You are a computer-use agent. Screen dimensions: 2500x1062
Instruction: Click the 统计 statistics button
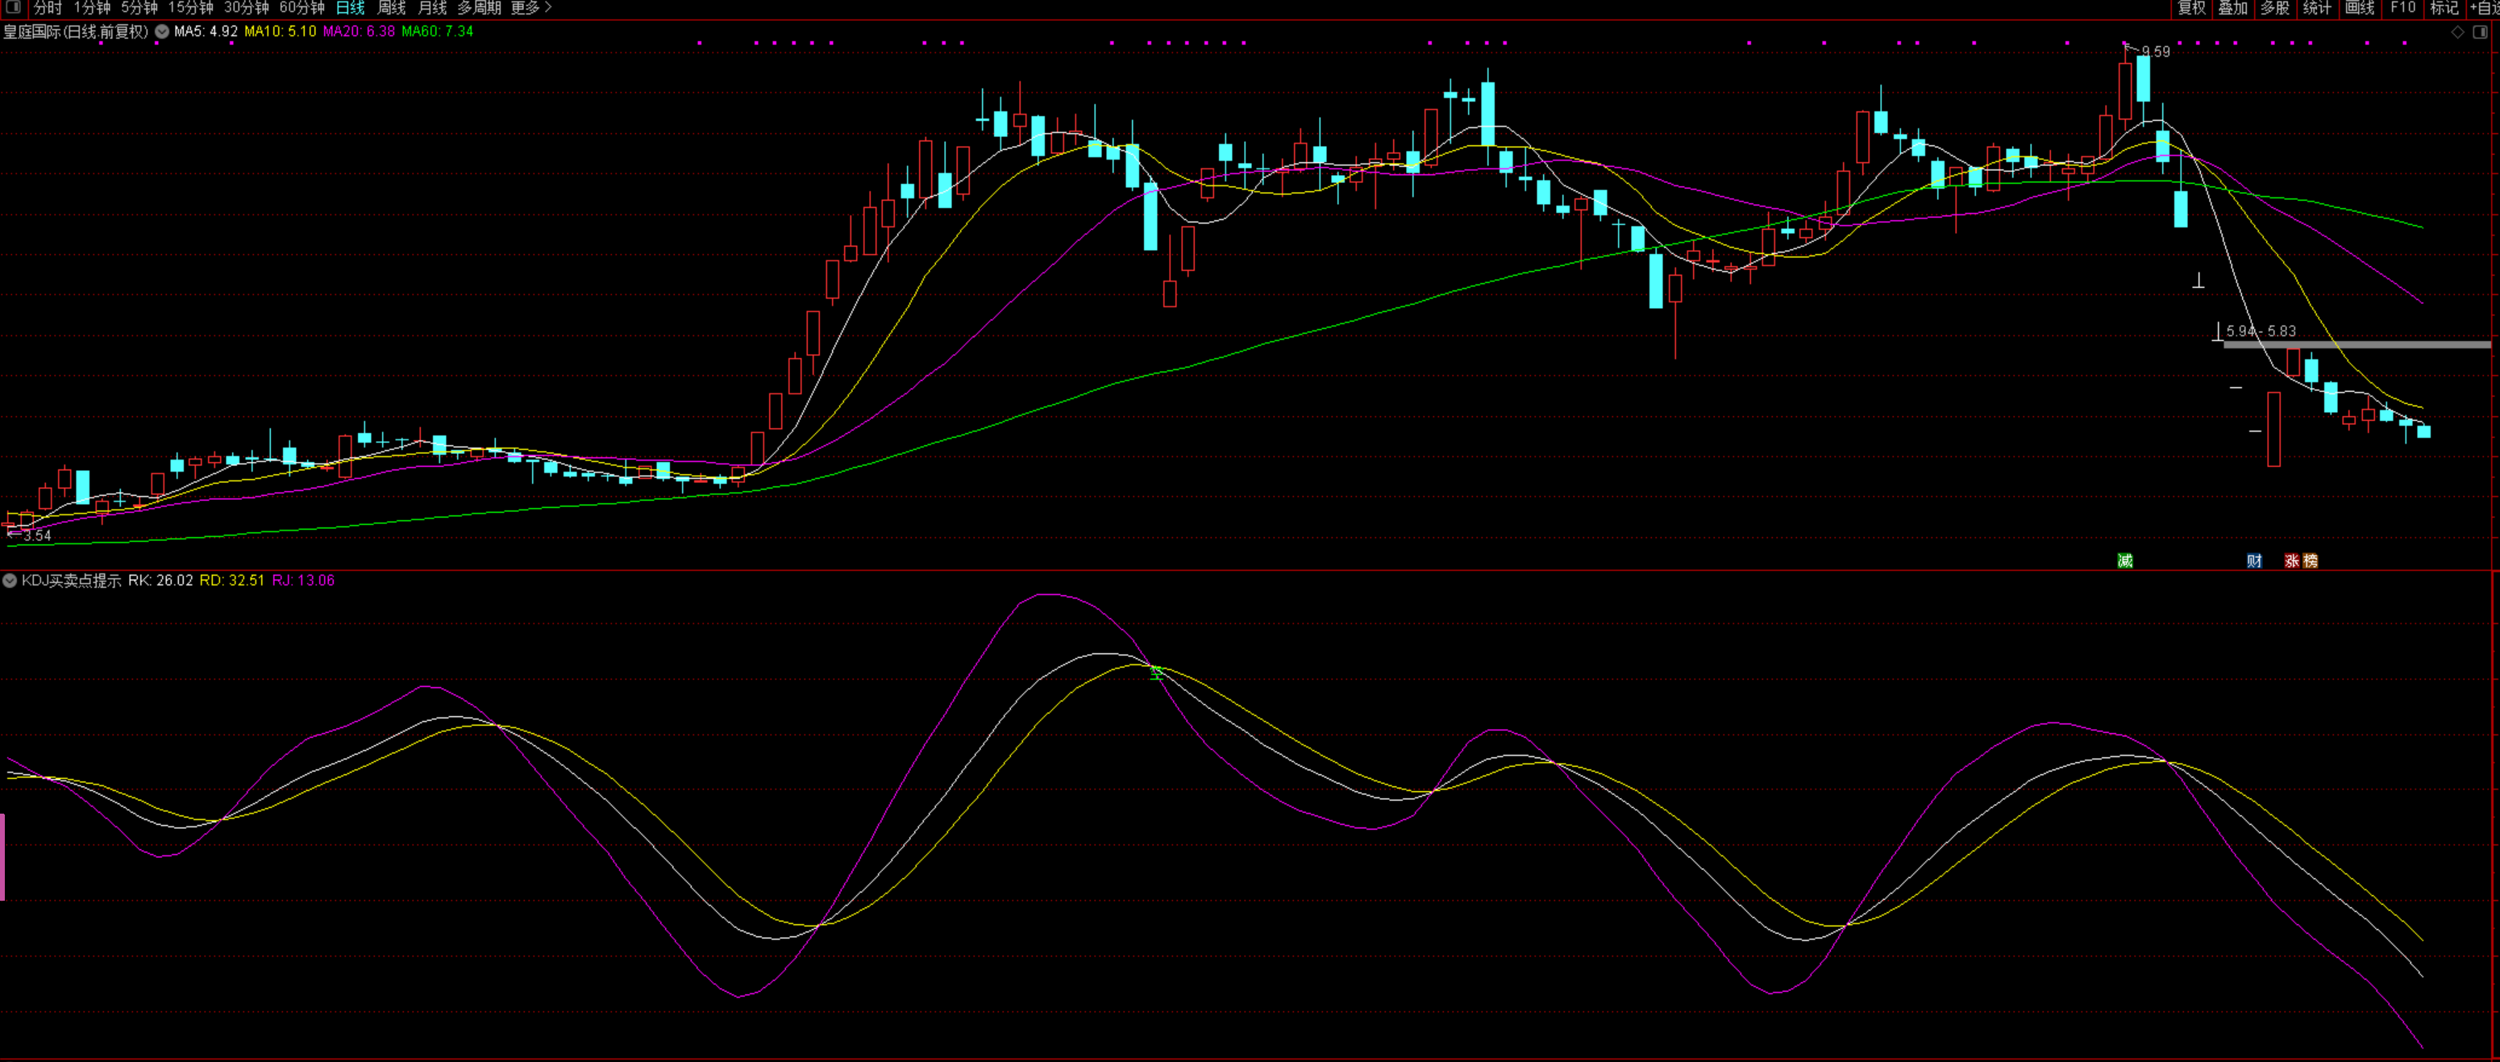(x=2318, y=8)
